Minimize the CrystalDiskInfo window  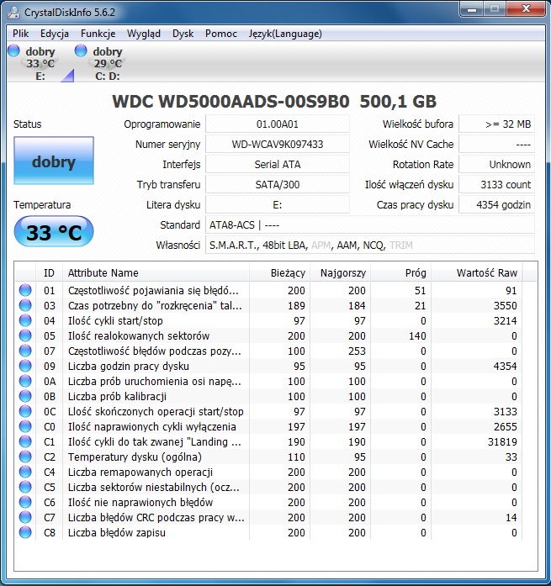[x=472, y=9]
